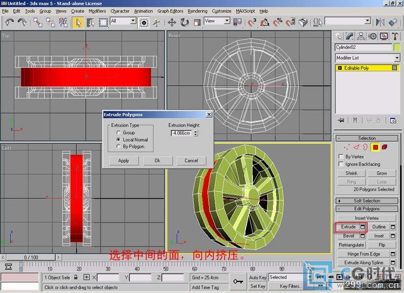
Task: Pick the Rectangular Selection Region tool
Action: click(x=103, y=22)
